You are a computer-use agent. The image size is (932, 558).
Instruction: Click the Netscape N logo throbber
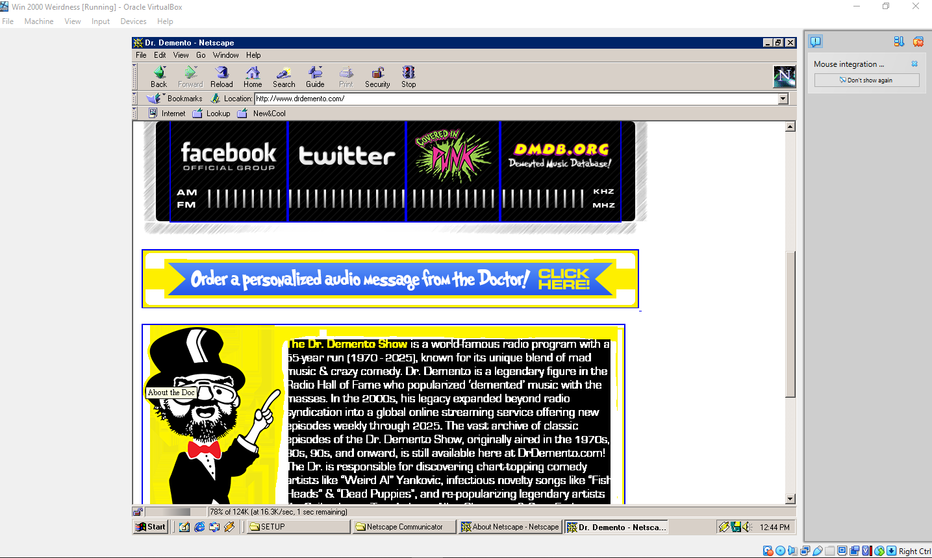[x=784, y=77]
